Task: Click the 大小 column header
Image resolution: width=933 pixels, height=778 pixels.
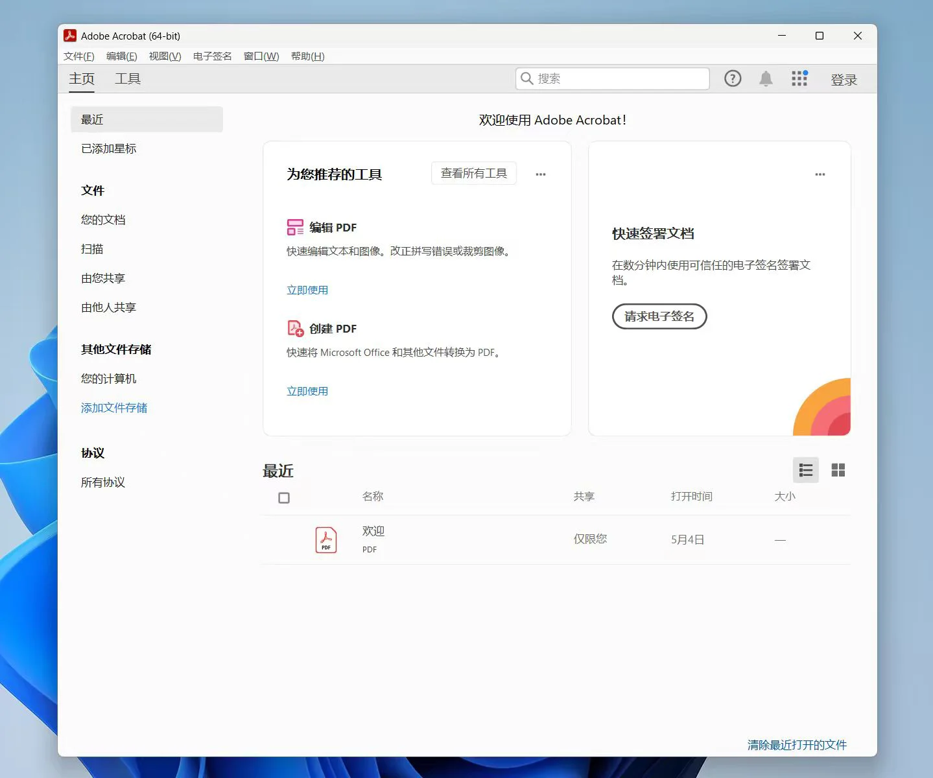Action: [x=785, y=497]
